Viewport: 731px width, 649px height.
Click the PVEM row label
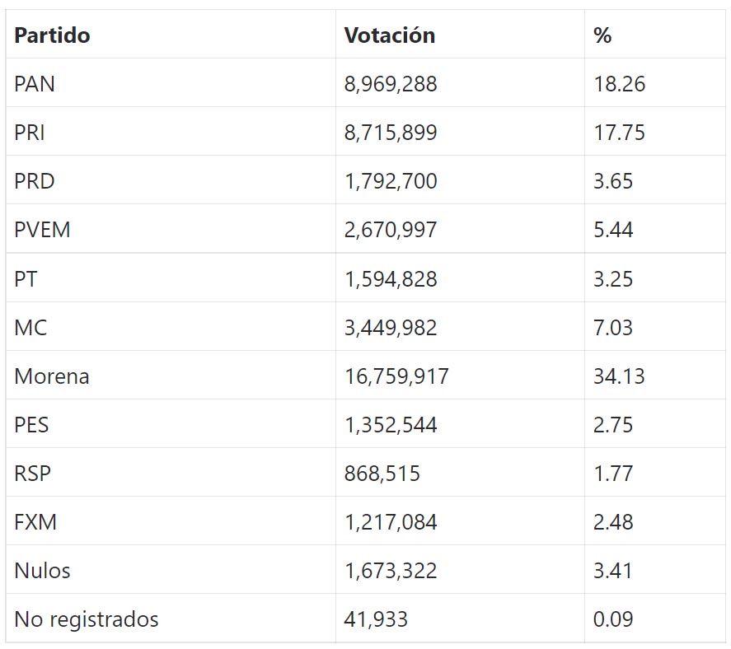(42, 230)
